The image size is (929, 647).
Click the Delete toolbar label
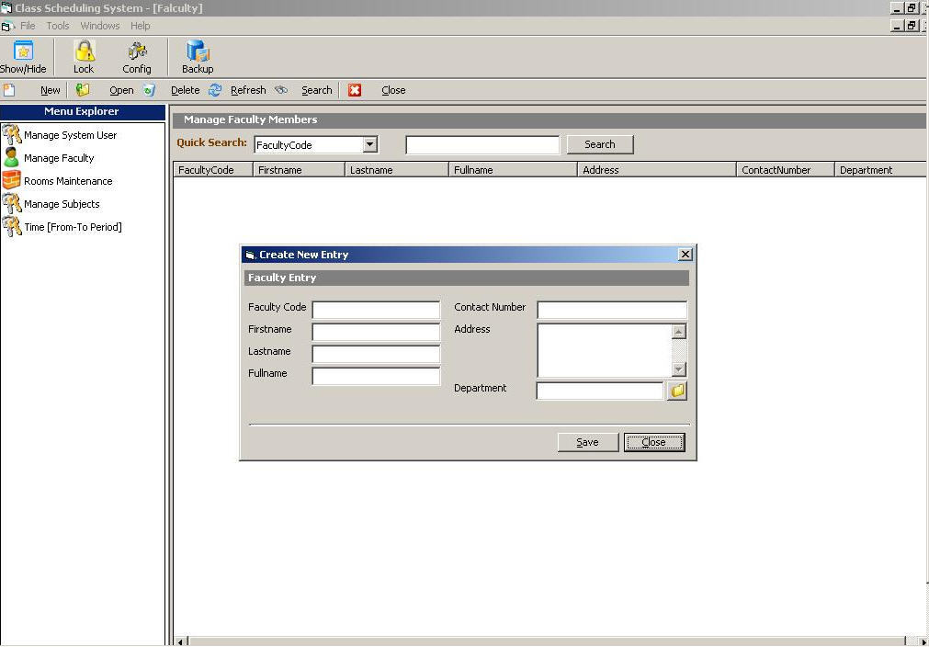(186, 90)
